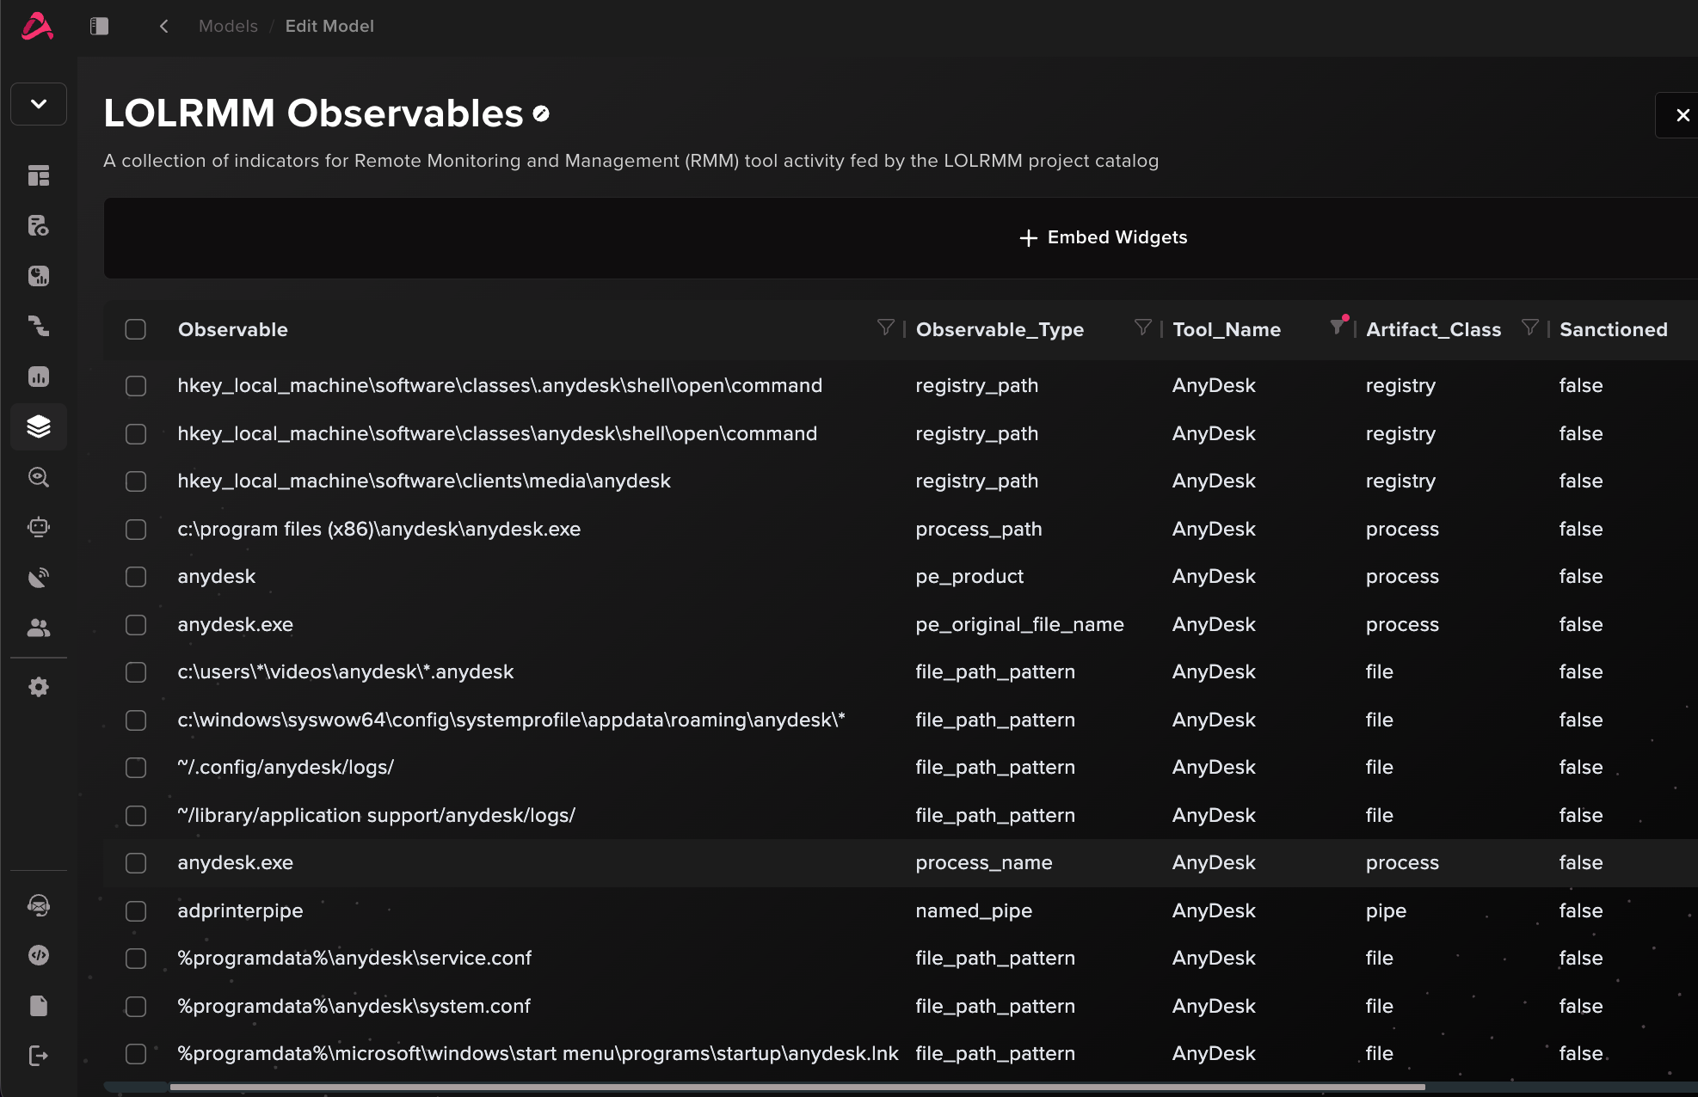
Task: Click the pipe artifact class cell
Action: click(x=1386, y=910)
